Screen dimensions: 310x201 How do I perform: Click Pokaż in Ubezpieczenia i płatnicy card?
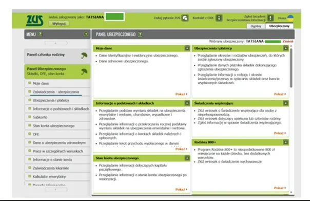[x=280, y=94]
